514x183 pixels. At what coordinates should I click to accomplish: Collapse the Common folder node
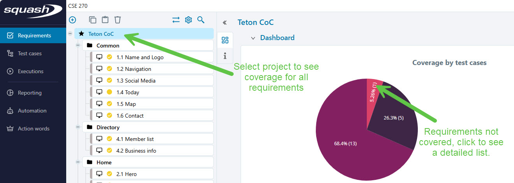[x=78, y=46]
